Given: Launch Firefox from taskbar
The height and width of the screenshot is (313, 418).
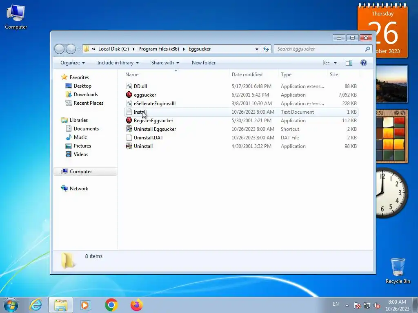Looking at the screenshot, I should coord(136,305).
